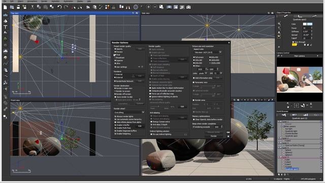Click the yellow swatch under View through
This screenshot has width=325, height=183.
coord(295,45)
